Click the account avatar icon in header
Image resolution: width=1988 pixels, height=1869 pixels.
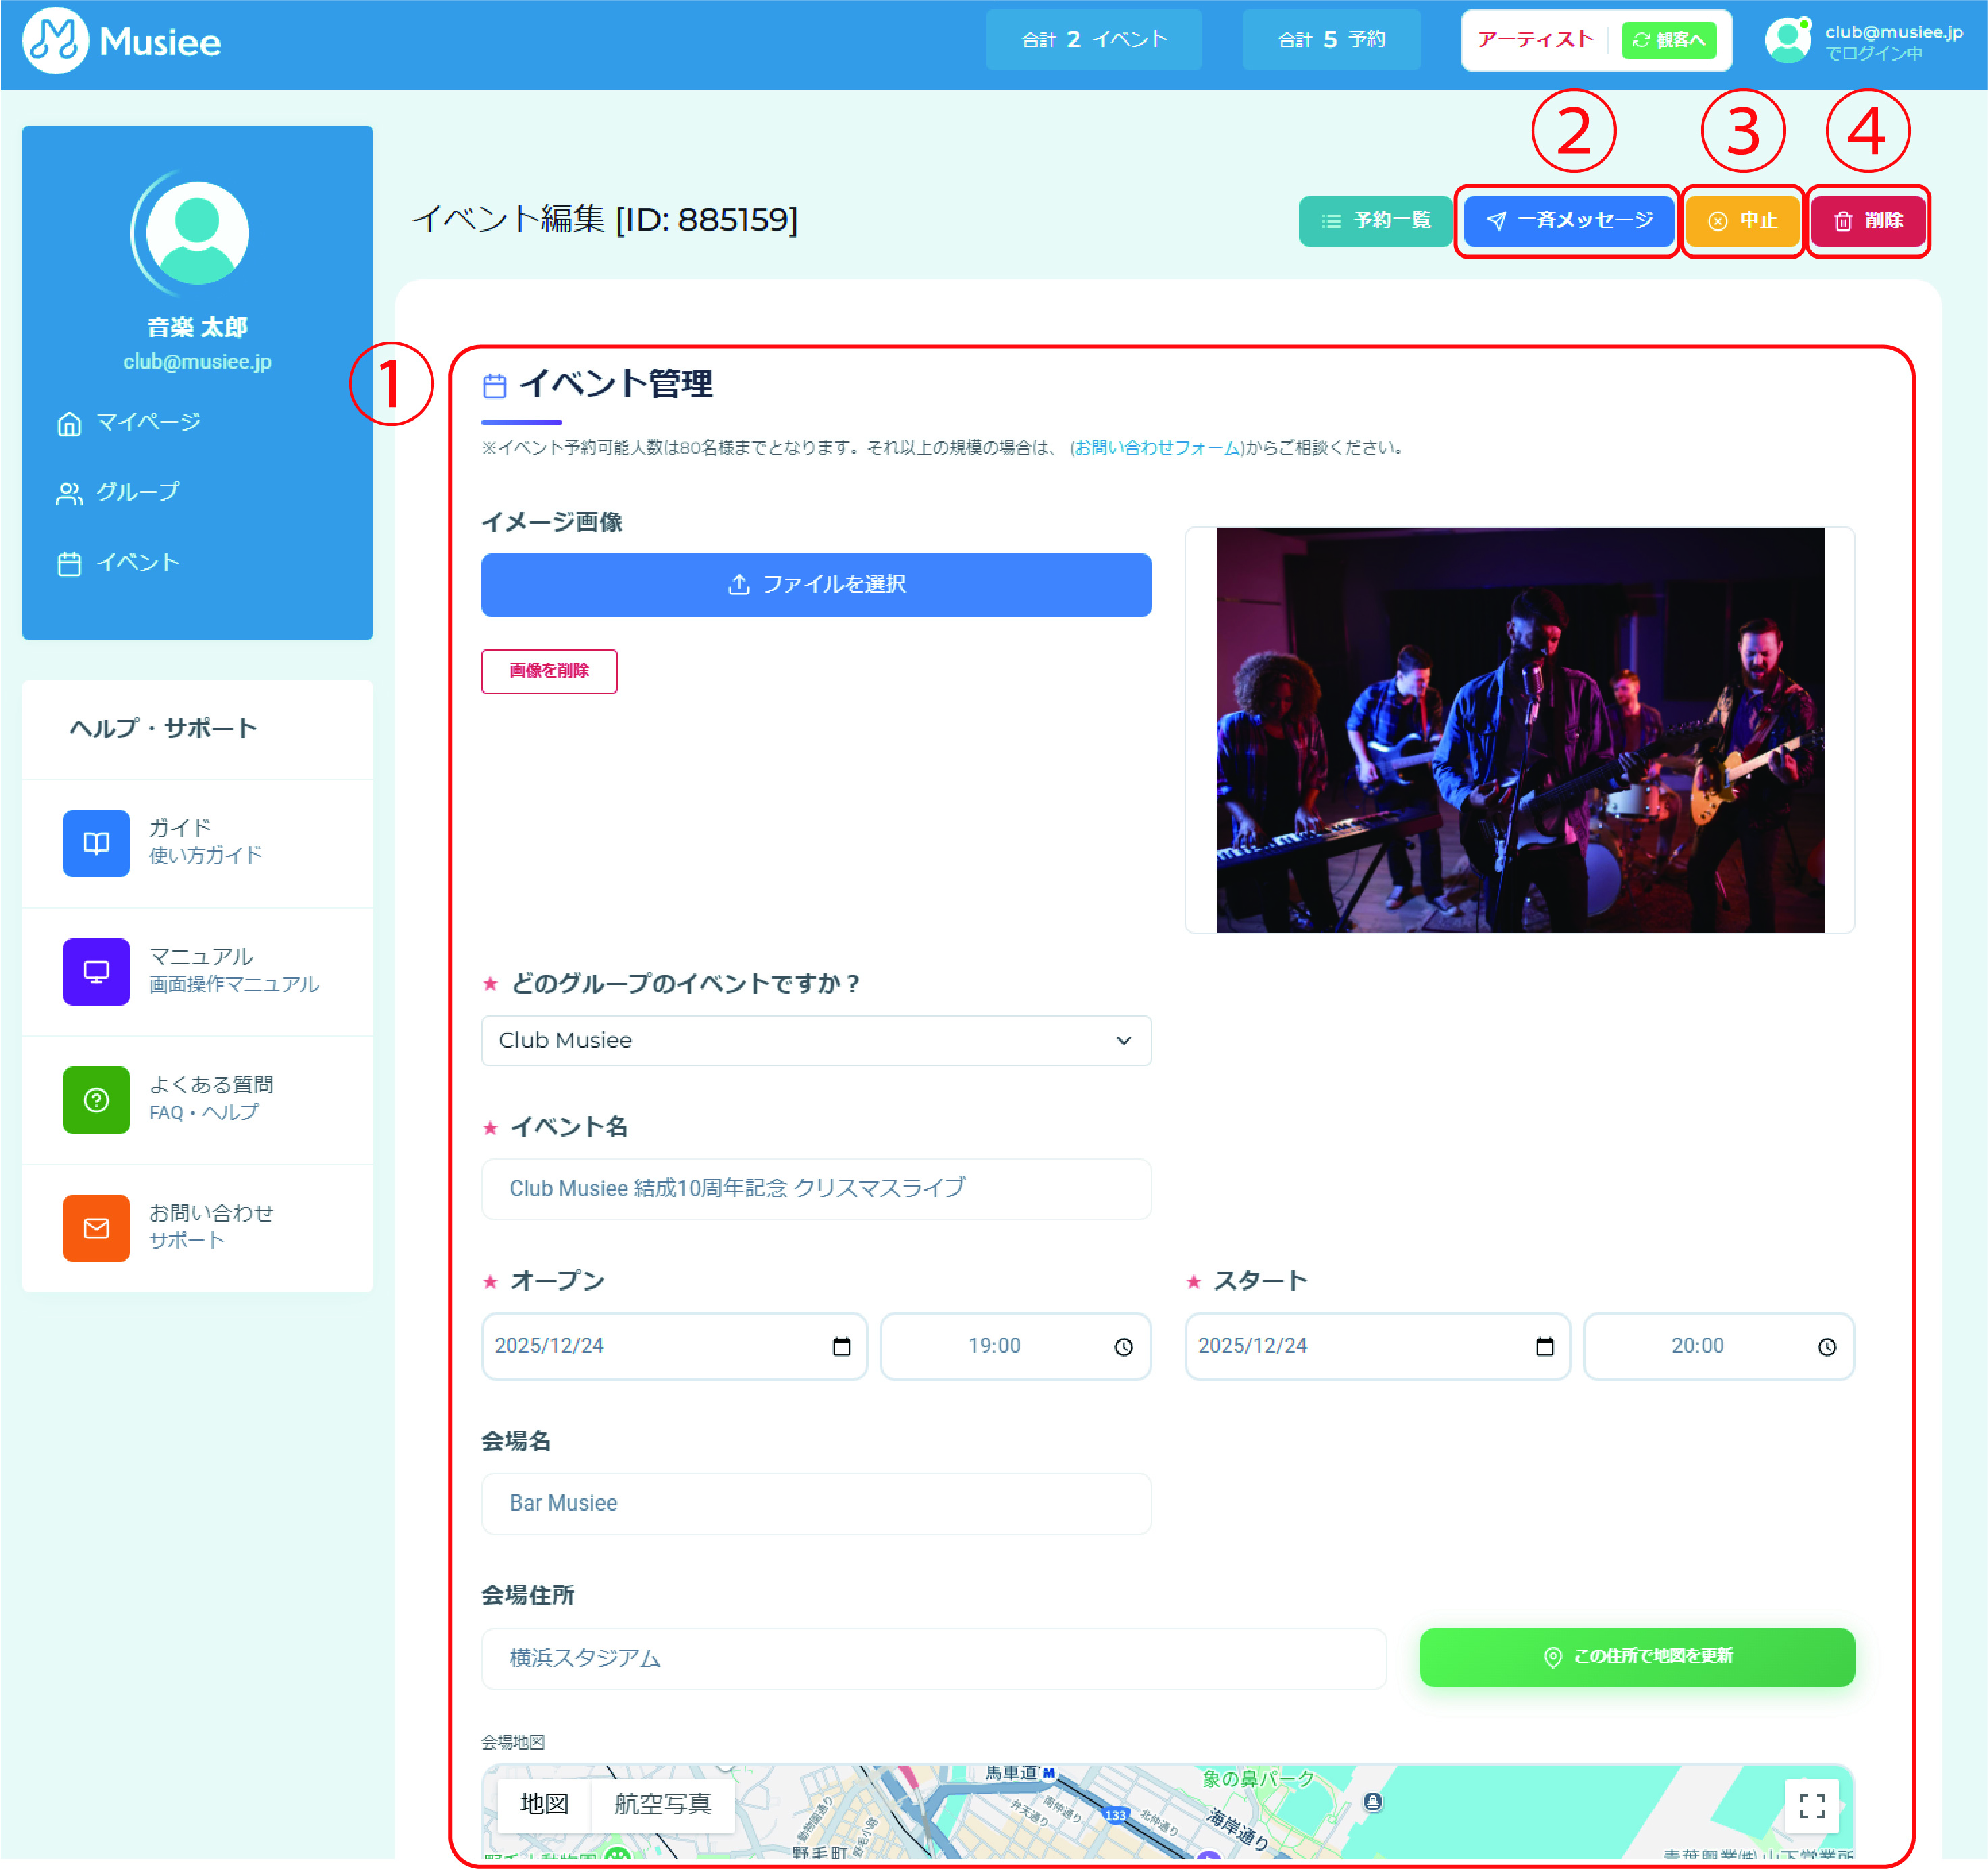1787,41
